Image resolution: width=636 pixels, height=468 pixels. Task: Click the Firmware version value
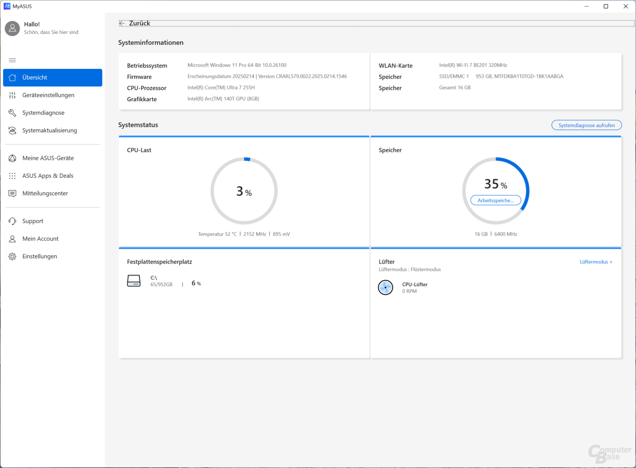[x=267, y=76]
